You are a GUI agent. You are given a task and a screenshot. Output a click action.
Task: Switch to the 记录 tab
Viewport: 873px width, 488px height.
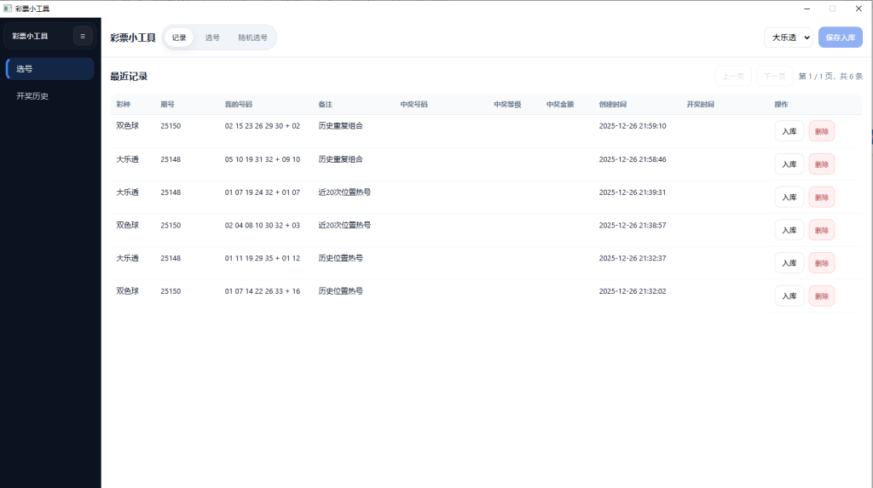point(179,37)
